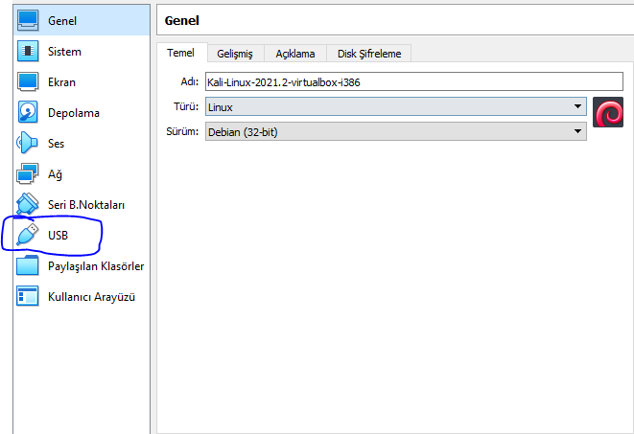Open the Sürüm dropdown showing Debian (32-bit)

coord(395,132)
